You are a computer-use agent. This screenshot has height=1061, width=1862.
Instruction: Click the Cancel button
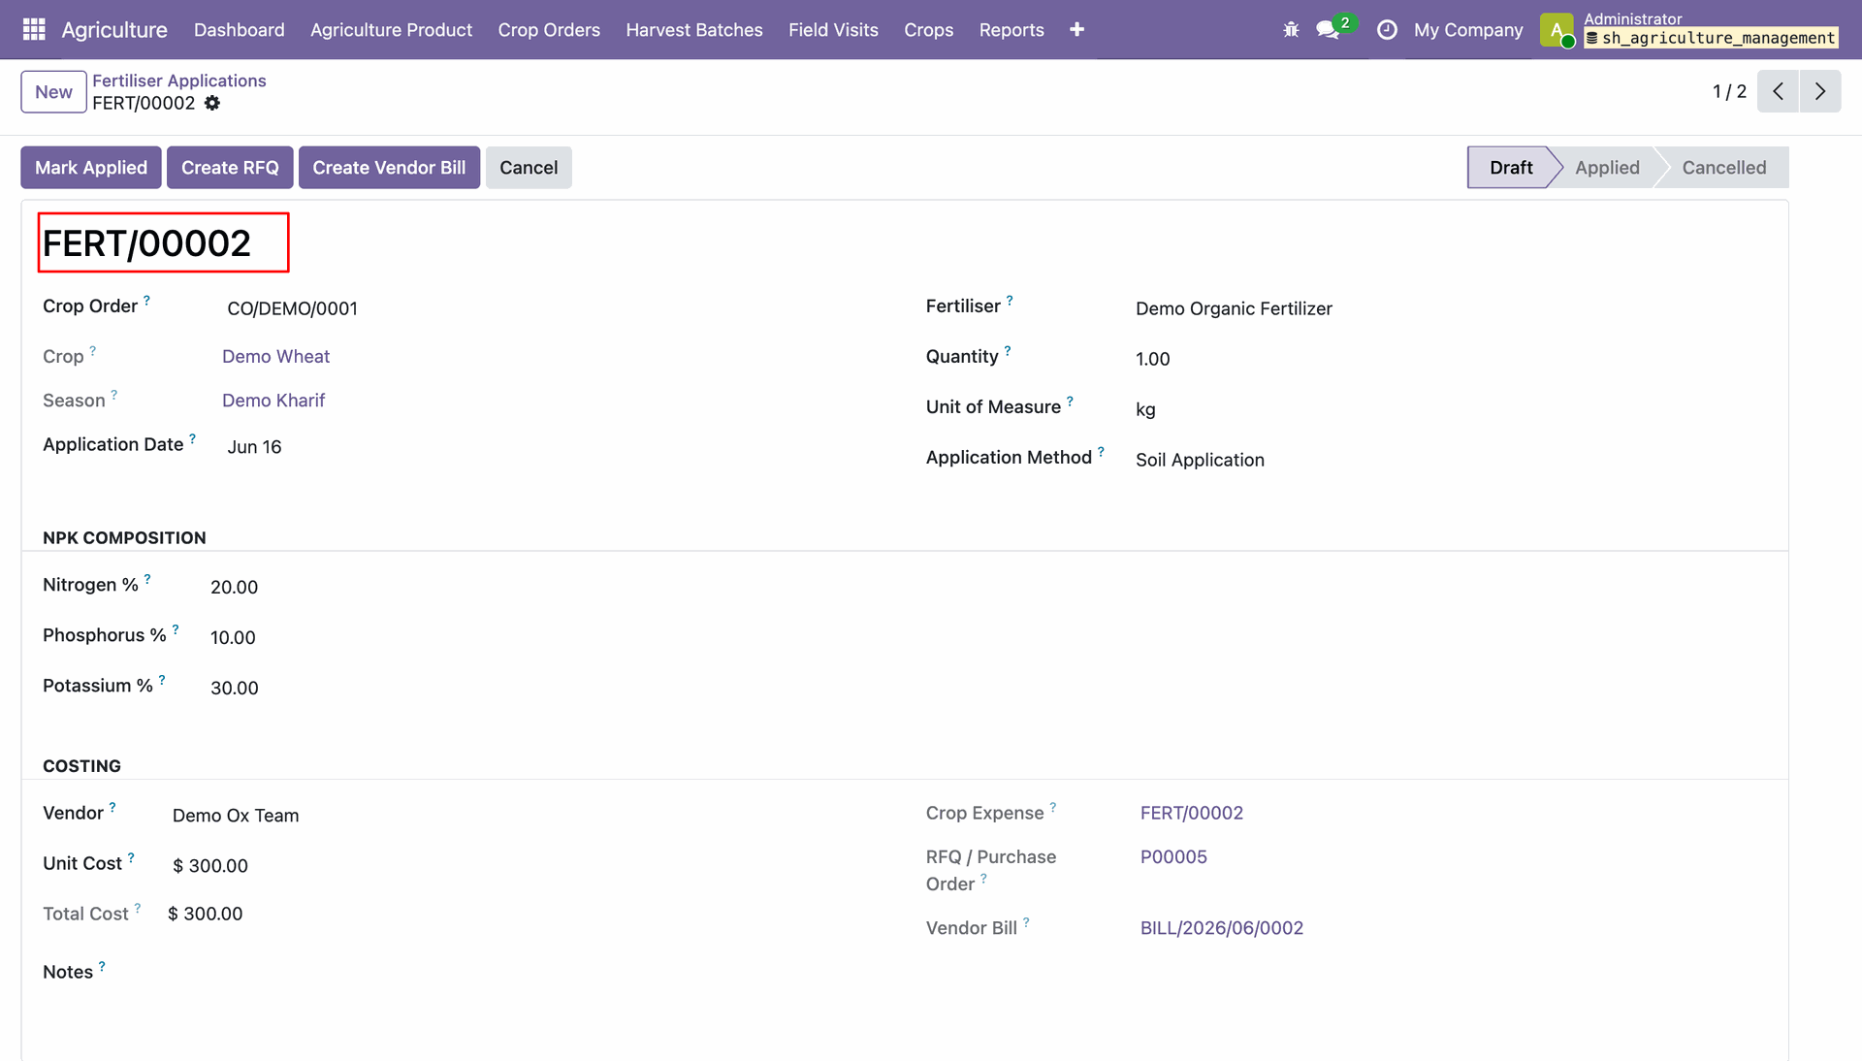529,168
